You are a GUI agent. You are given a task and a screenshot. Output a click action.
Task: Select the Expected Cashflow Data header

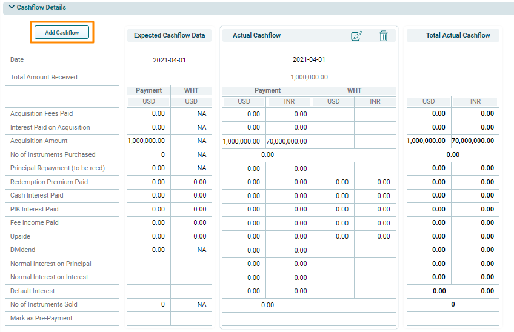169,36
